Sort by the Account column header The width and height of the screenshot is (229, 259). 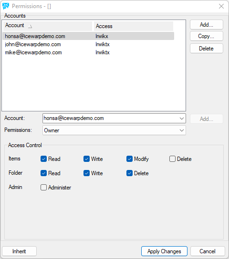(48, 26)
